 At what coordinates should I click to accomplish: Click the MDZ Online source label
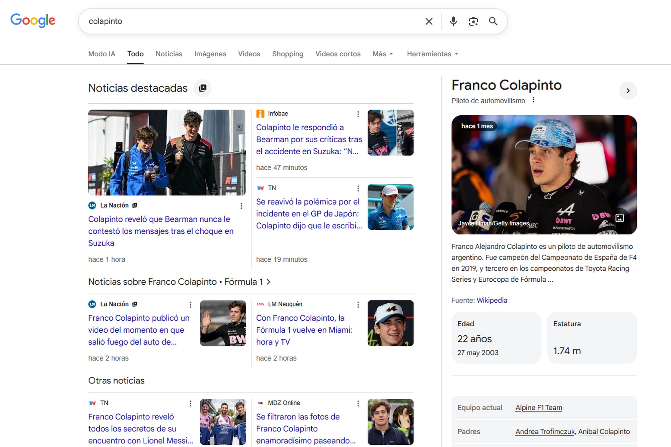[x=284, y=403]
